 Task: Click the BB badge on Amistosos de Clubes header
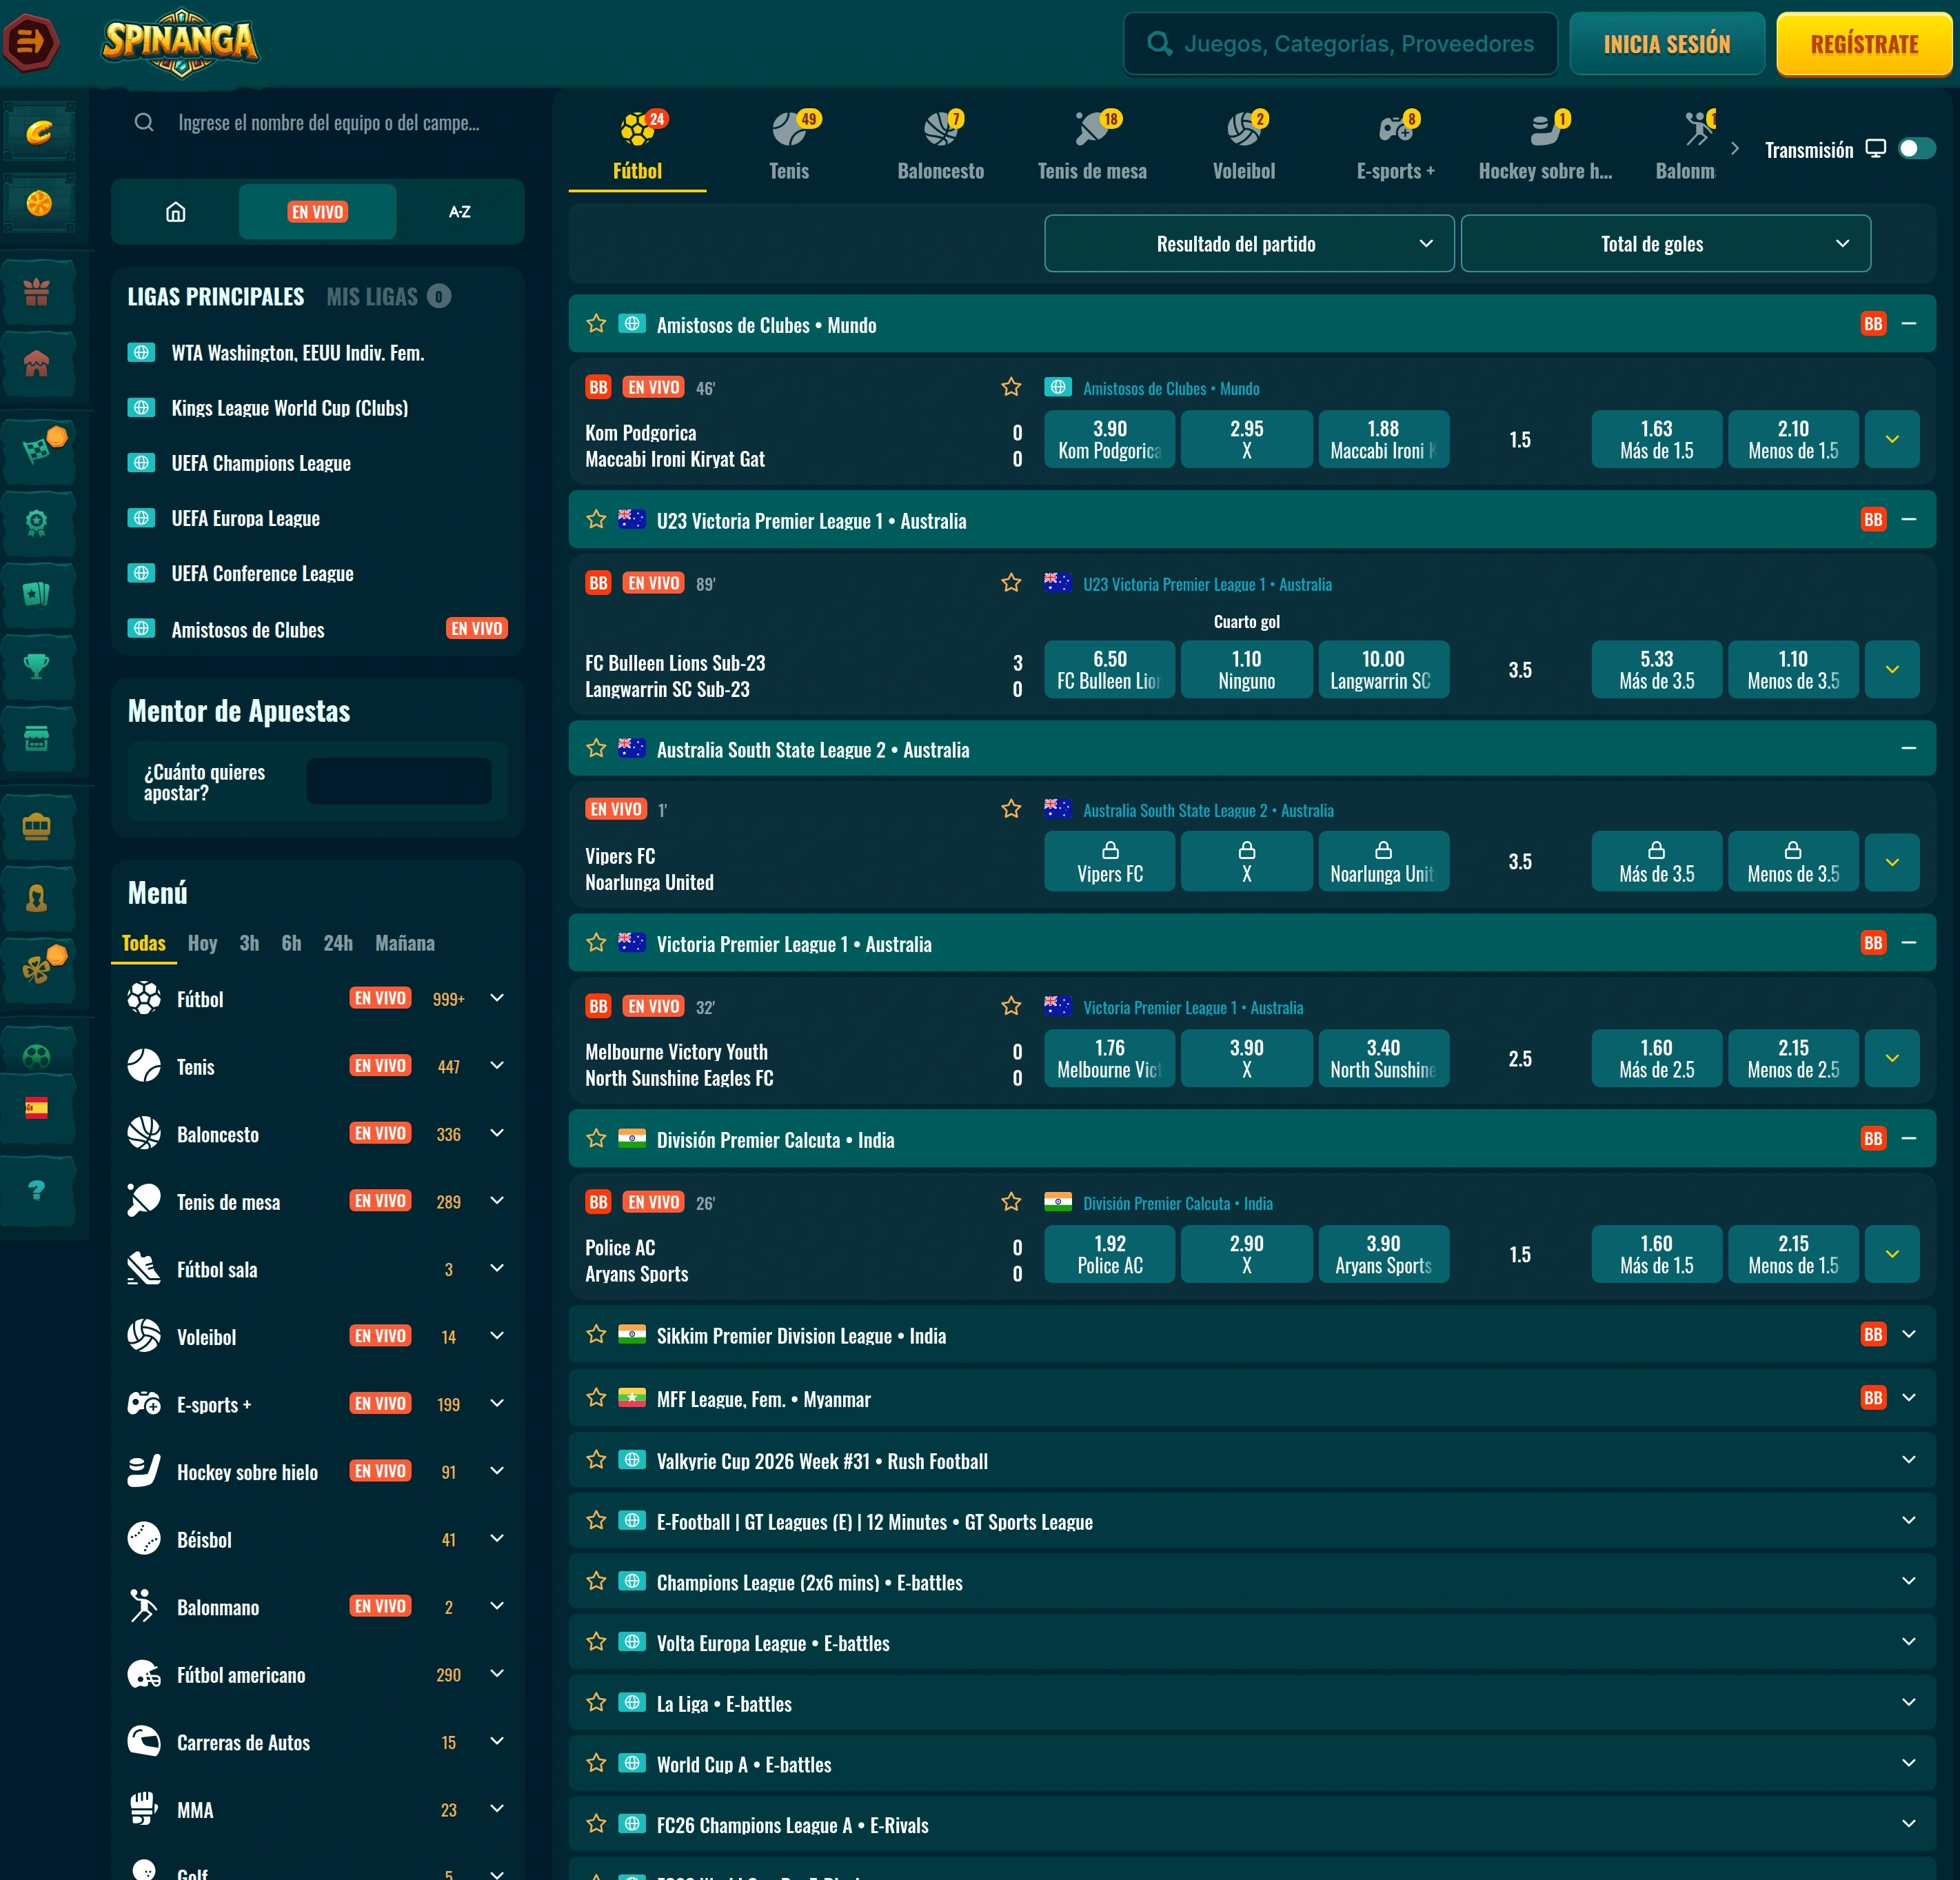(1873, 324)
